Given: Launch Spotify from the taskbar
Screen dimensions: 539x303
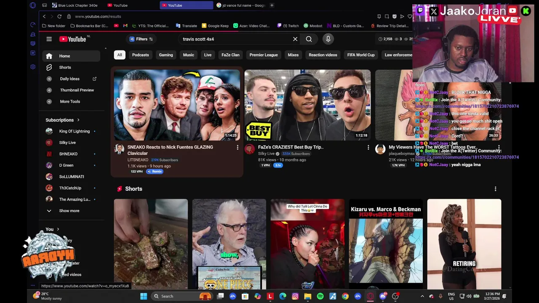Looking at the screenshot, I should tap(320, 296).
